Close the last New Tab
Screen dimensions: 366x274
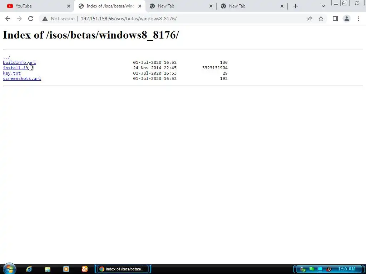click(x=282, y=6)
